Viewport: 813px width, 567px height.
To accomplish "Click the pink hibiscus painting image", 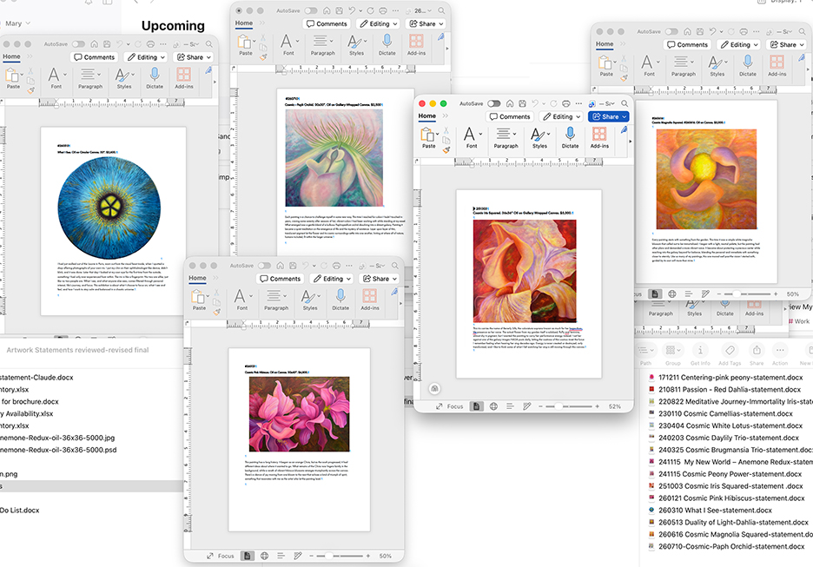I will click(299, 414).
